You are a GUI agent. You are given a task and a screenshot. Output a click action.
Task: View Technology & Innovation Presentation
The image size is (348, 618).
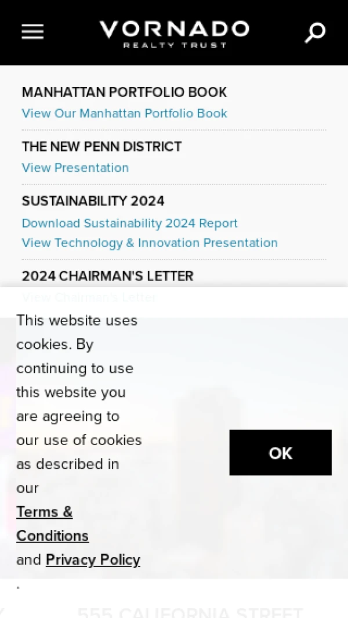[150, 243]
